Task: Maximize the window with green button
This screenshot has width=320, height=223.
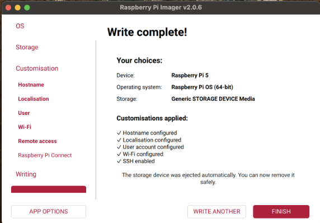Action: (27, 7)
